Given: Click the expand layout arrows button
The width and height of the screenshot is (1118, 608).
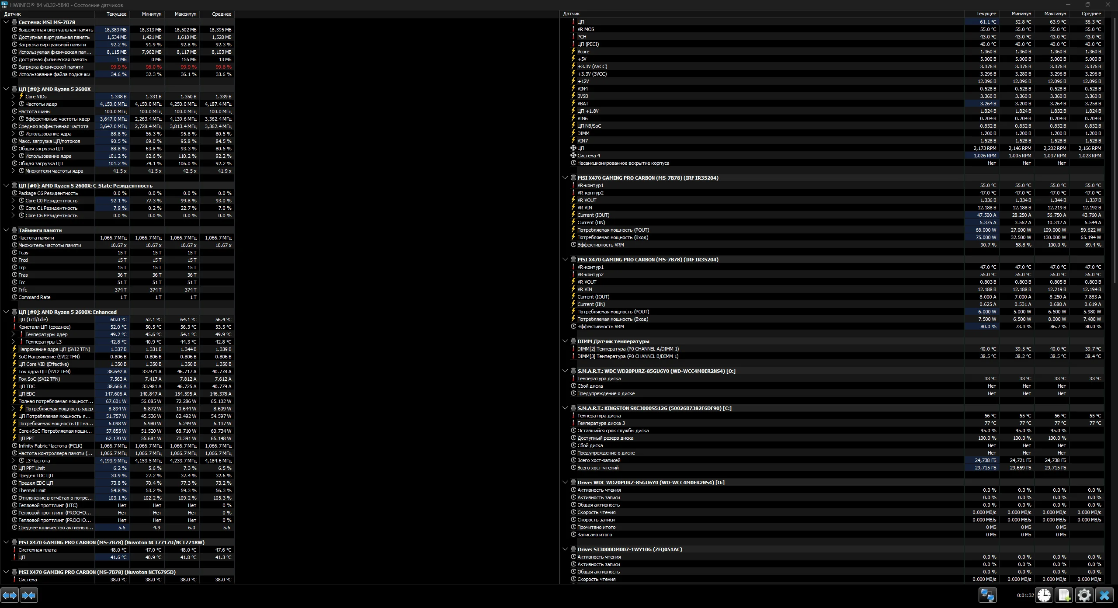Looking at the screenshot, I should tap(10, 595).
